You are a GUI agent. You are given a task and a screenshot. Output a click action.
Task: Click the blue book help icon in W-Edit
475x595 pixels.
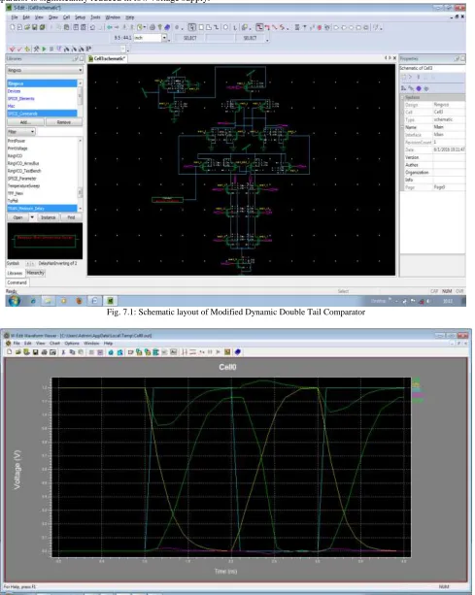click(238, 352)
